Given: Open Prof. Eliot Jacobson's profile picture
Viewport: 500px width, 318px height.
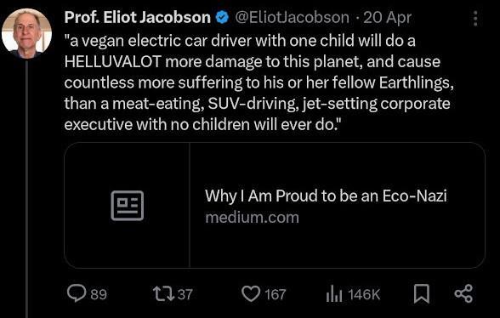Looking at the screenshot, I should click(26, 33).
